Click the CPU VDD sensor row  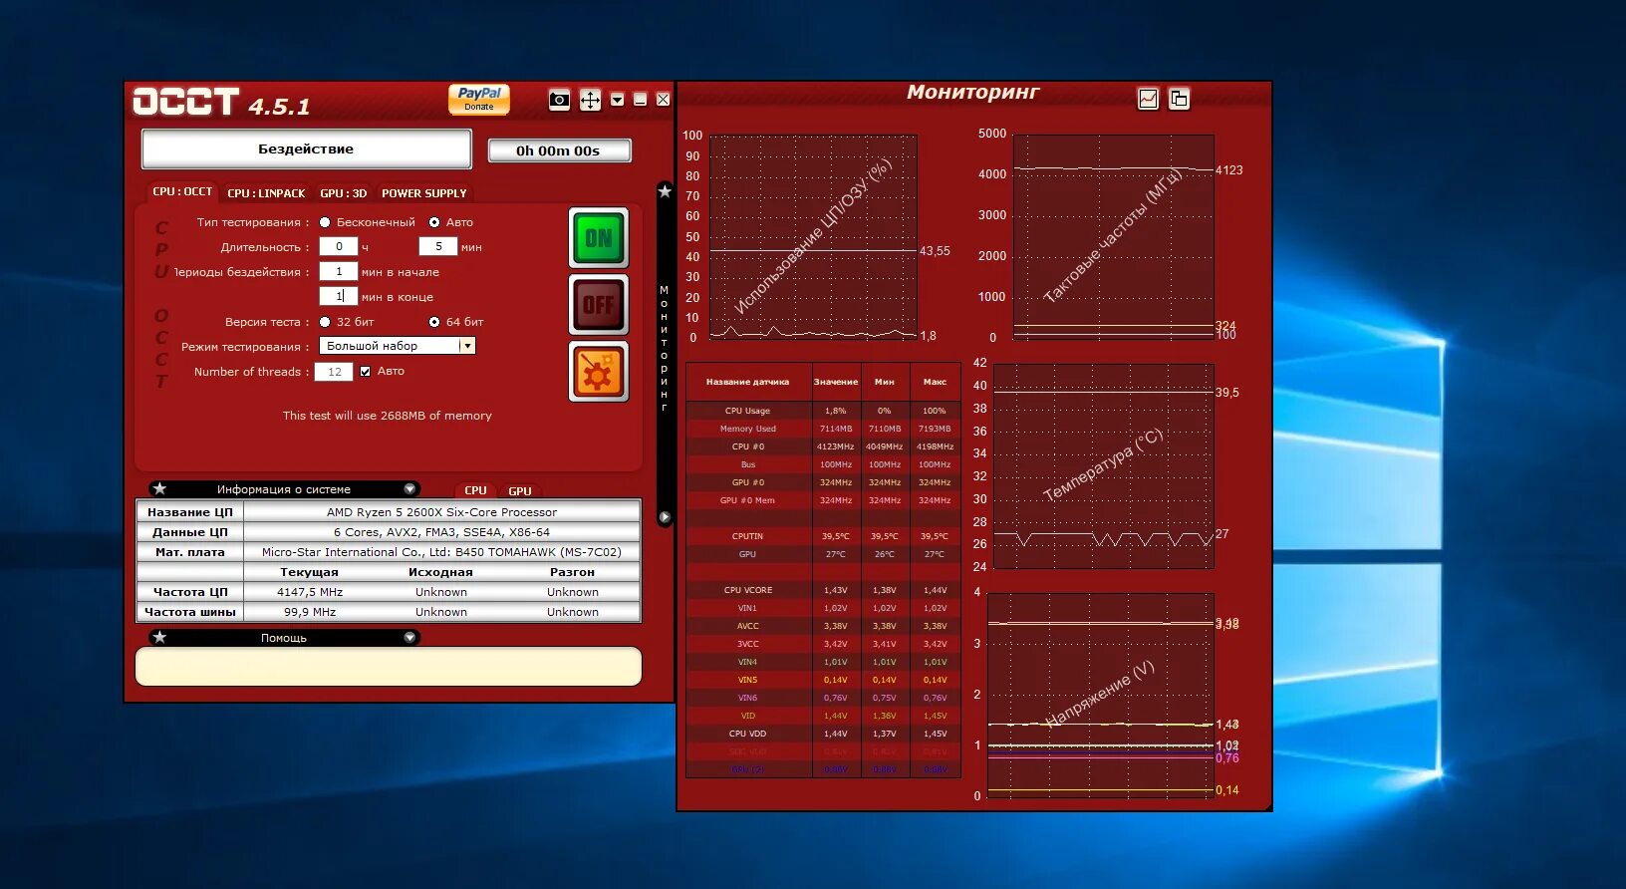pos(823,734)
